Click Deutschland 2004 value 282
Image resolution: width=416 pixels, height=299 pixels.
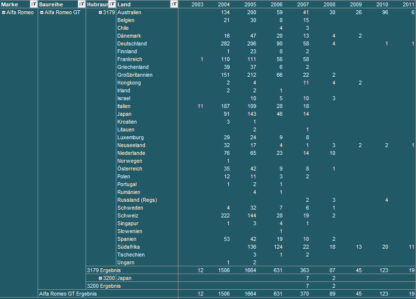coord(225,44)
